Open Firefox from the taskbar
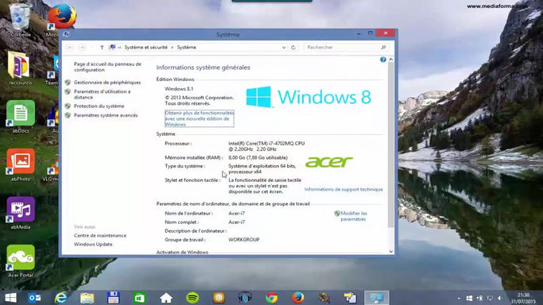543x305 pixels. coord(298,298)
